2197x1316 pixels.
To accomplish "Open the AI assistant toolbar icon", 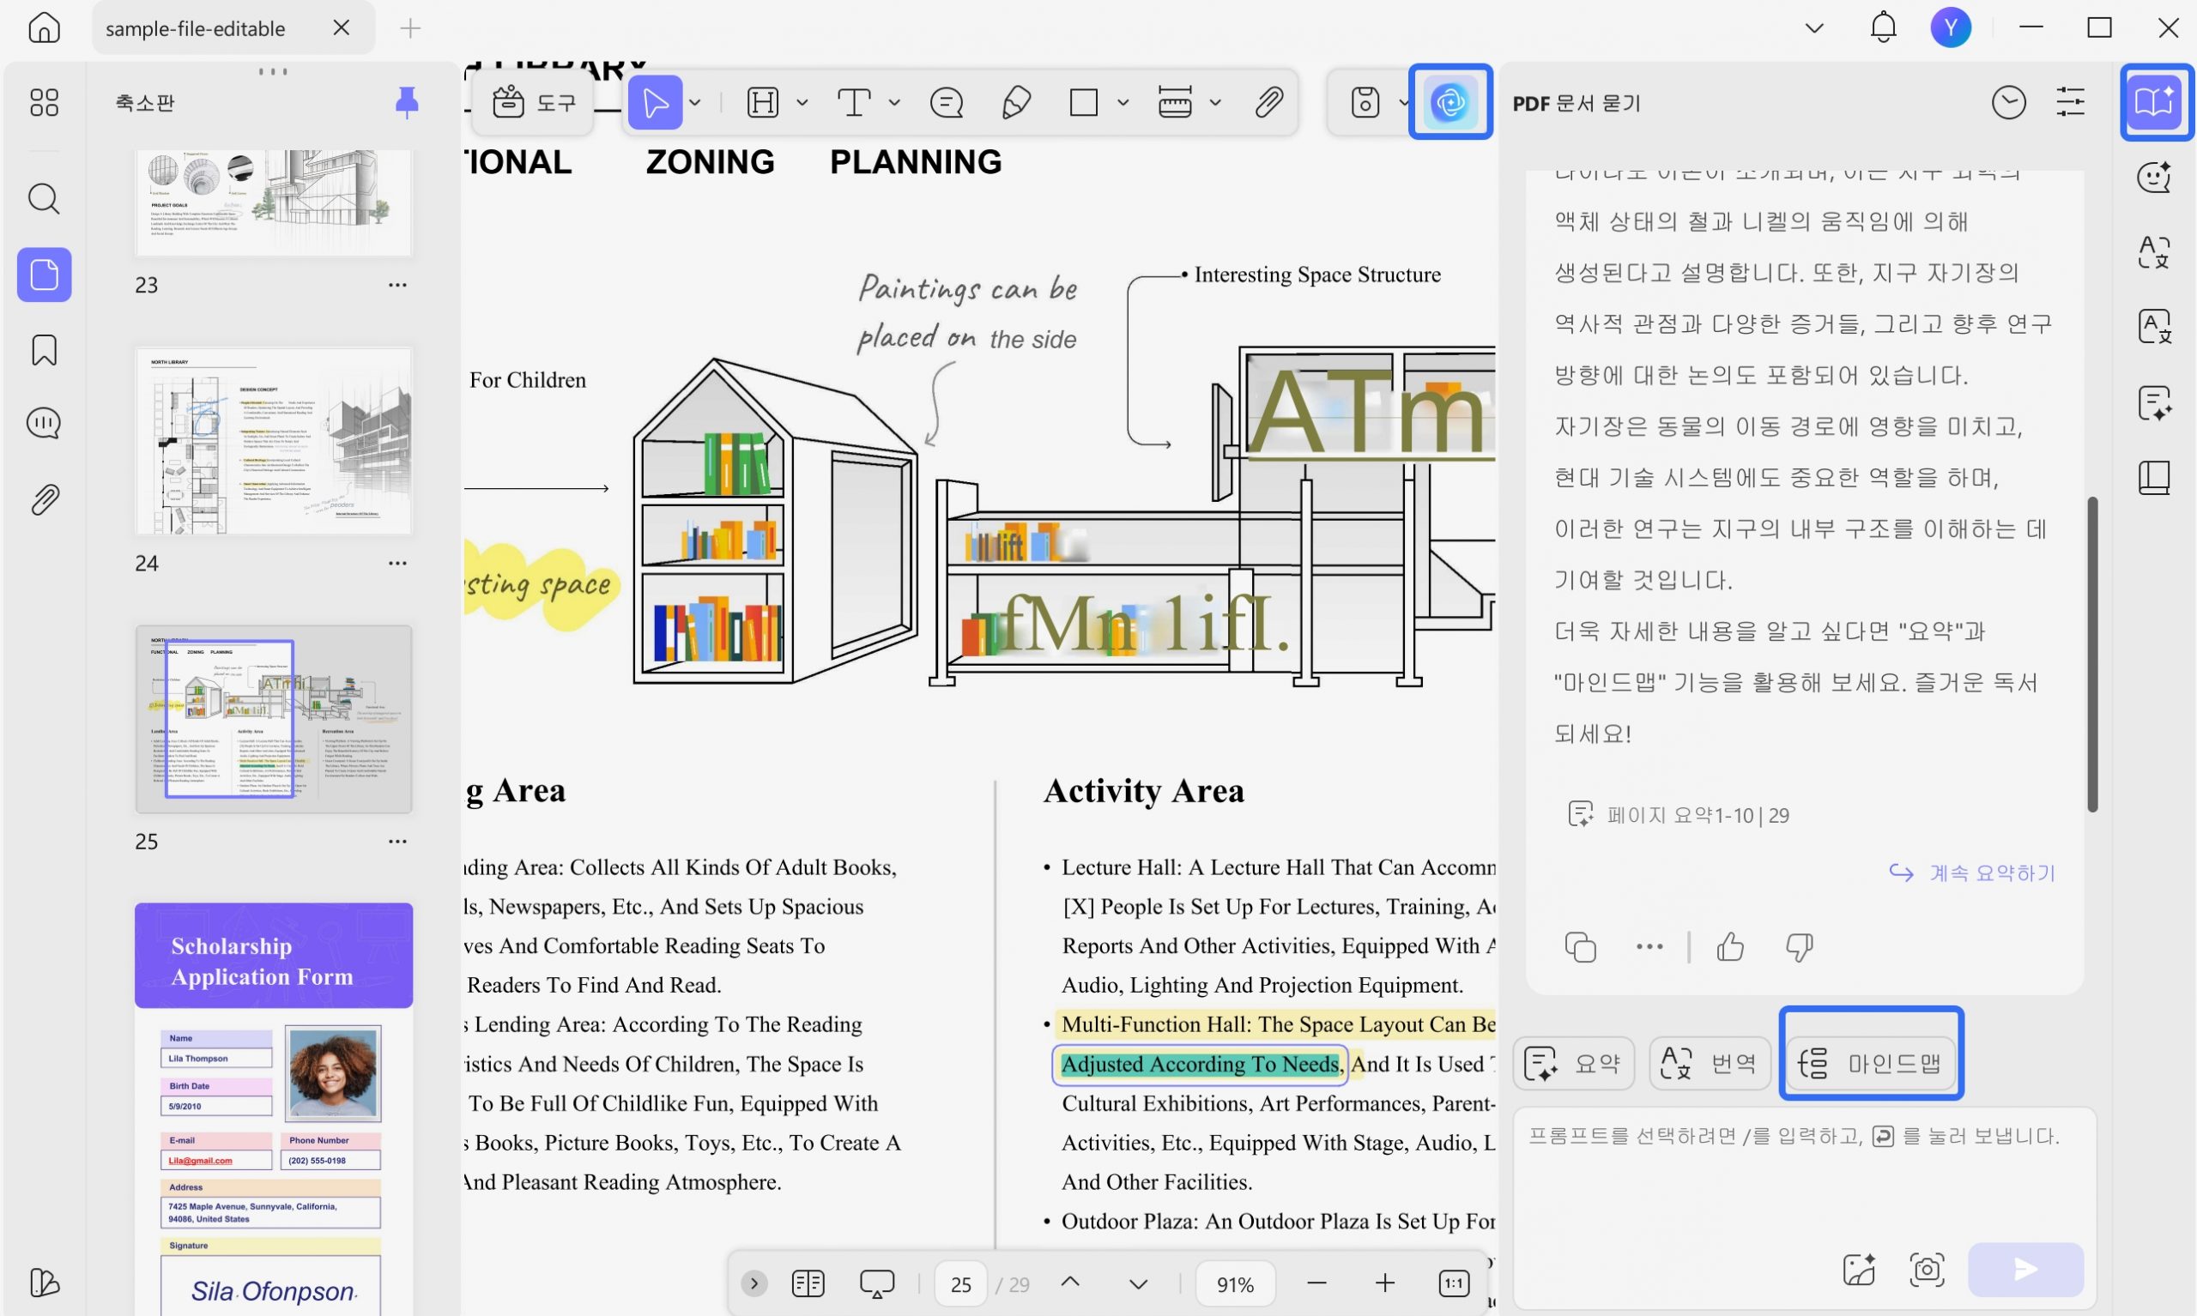I will pyautogui.click(x=1450, y=103).
